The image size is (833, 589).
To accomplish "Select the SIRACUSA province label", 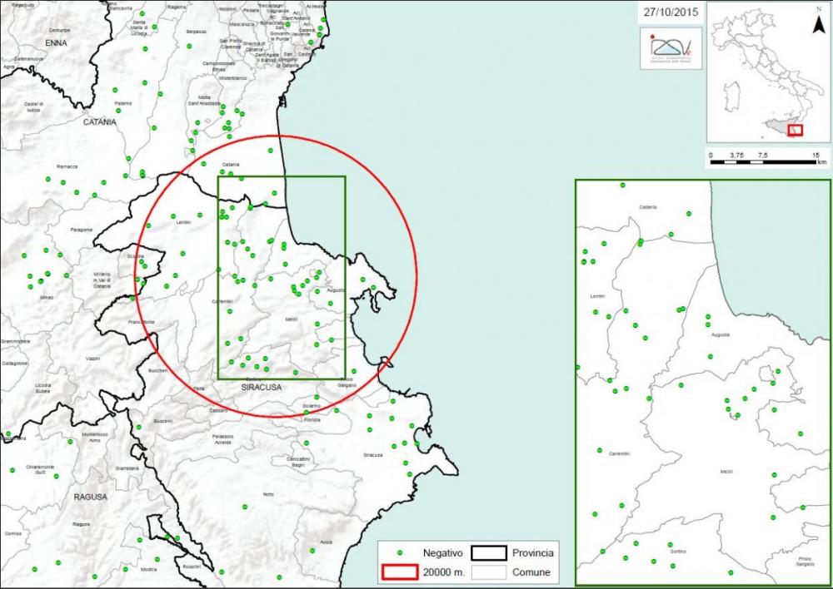I will point(263,388).
